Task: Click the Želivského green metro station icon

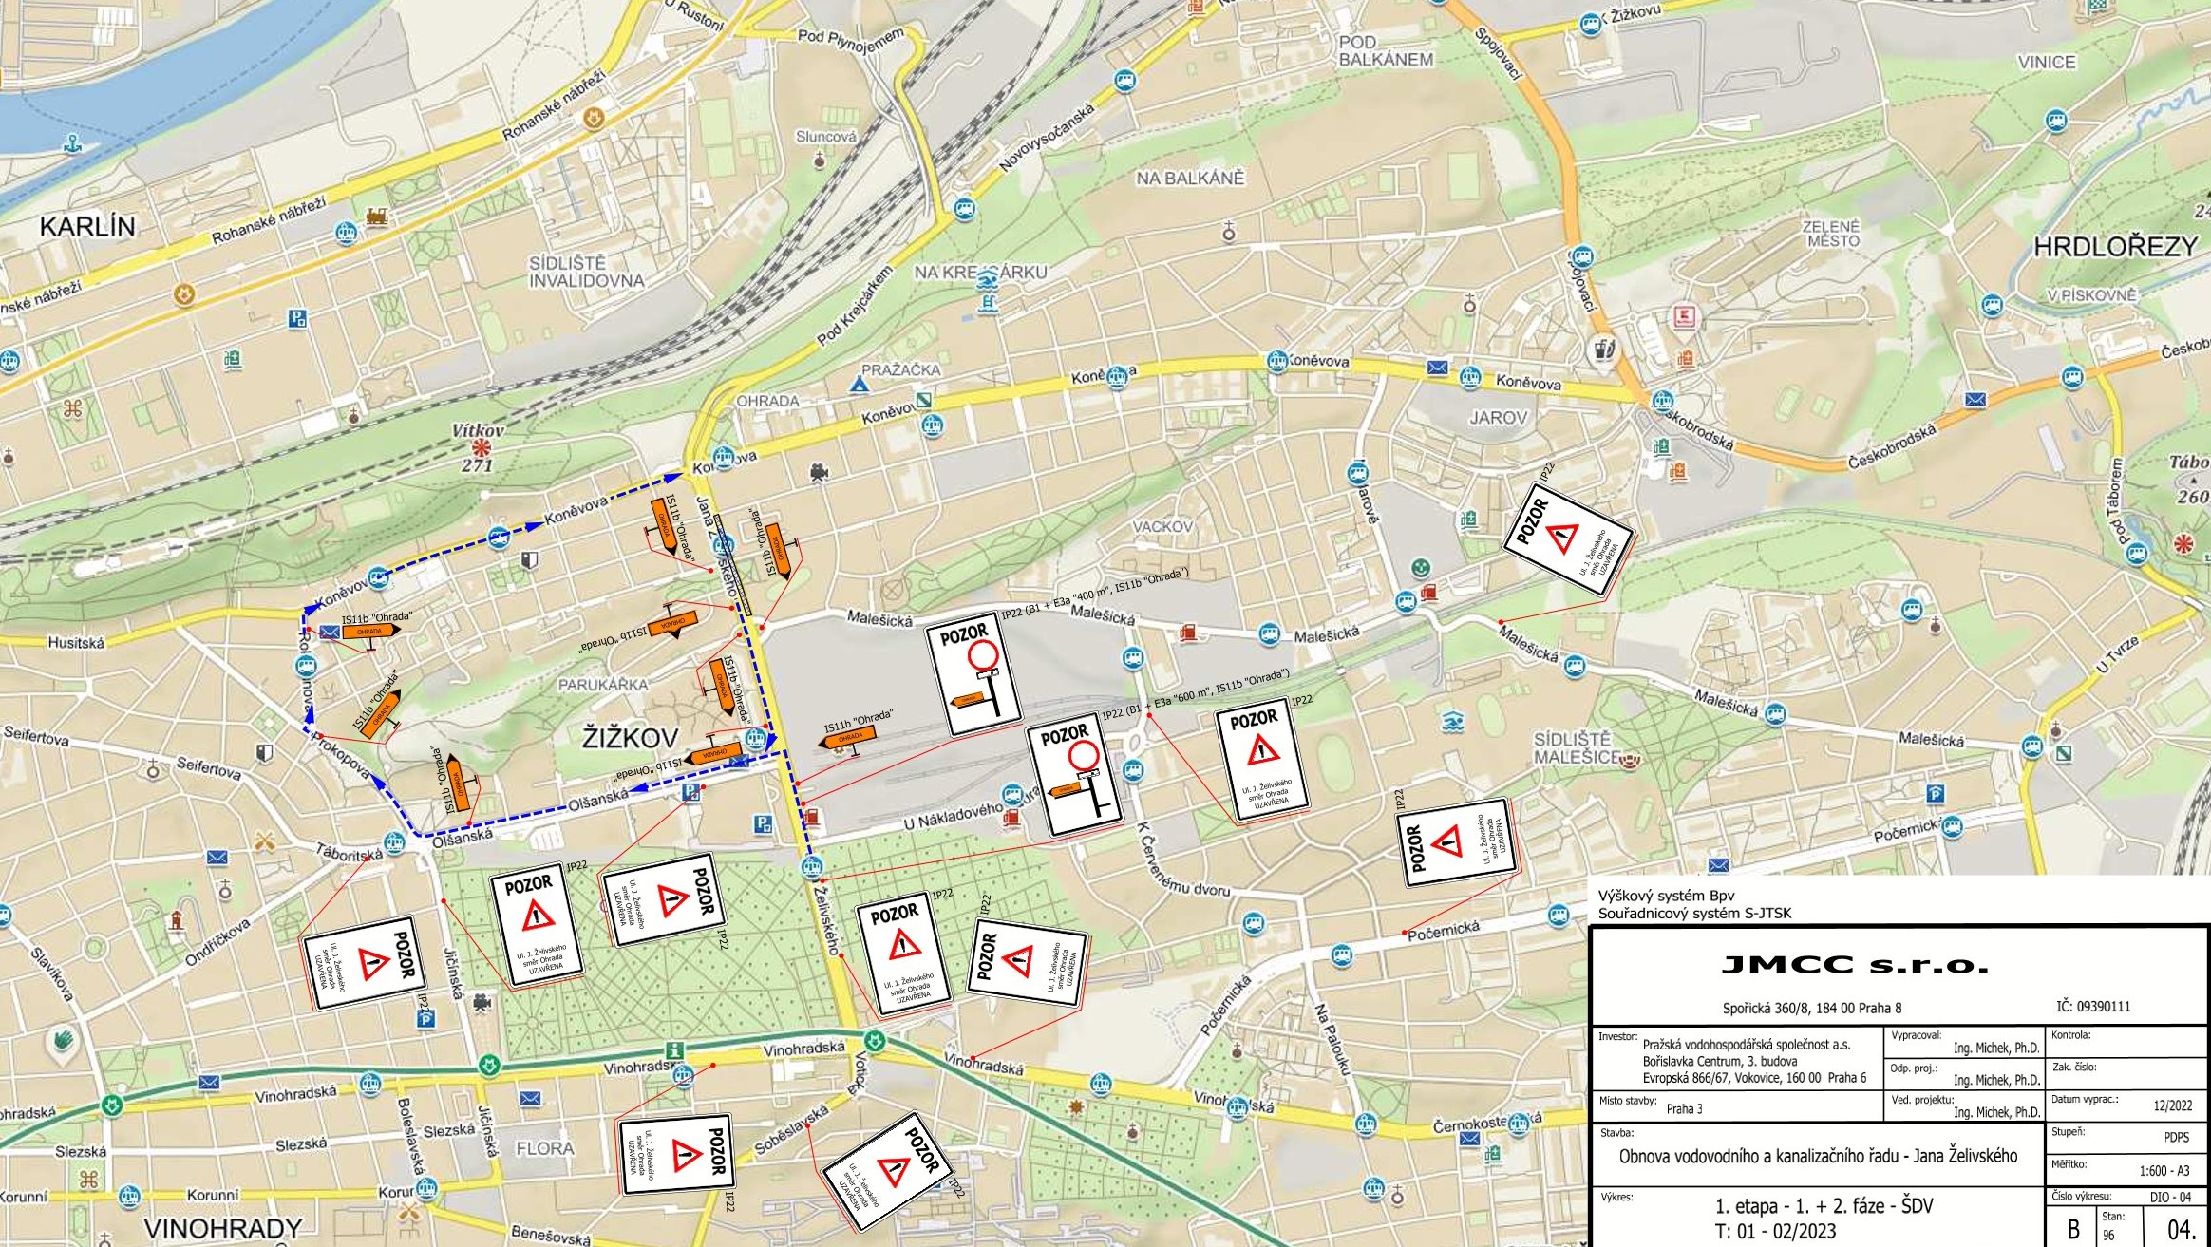Action: 875,1042
